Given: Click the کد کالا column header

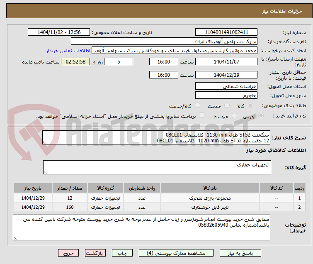Looking at the screenshot, I should 277,188.
